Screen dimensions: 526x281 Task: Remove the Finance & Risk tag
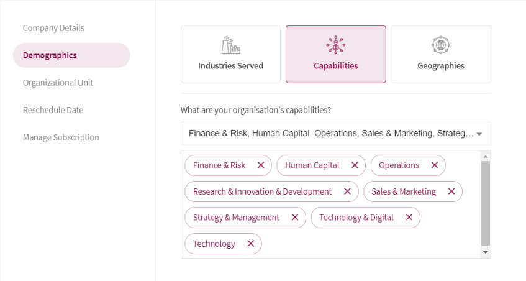(x=261, y=165)
